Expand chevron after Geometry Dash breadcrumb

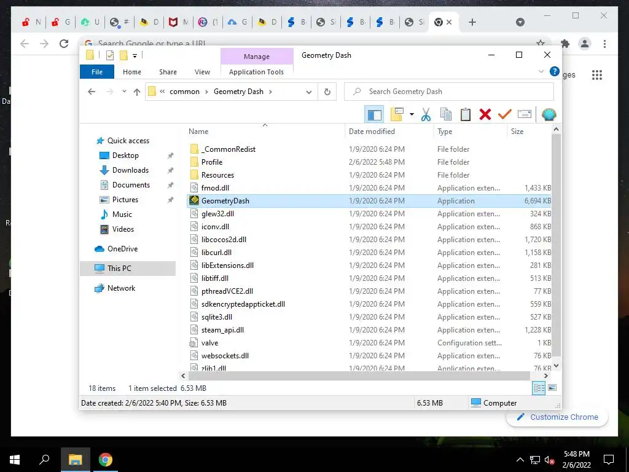pos(271,92)
